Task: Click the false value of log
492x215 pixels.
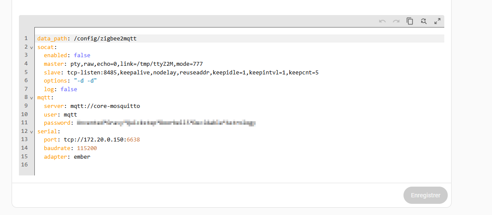Action: pyautogui.click(x=69, y=89)
